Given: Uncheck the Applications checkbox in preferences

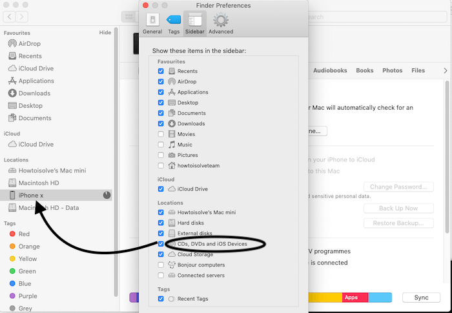Looking at the screenshot, I should [x=161, y=92].
